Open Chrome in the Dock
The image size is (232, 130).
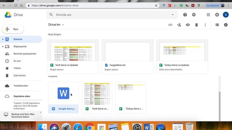click(x=90, y=127)
